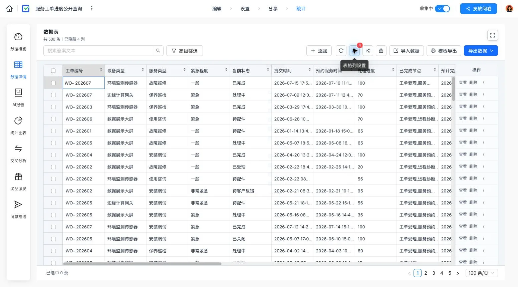Open the more menu for the WO- 202606 row
The image size is (518, 287).
coord(484,119)
